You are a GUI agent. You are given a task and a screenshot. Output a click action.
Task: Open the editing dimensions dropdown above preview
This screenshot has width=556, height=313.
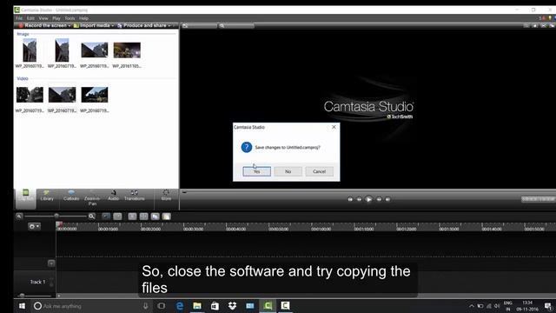[199, 25]
